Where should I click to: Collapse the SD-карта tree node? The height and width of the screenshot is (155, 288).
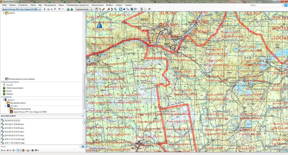point(5,106)
